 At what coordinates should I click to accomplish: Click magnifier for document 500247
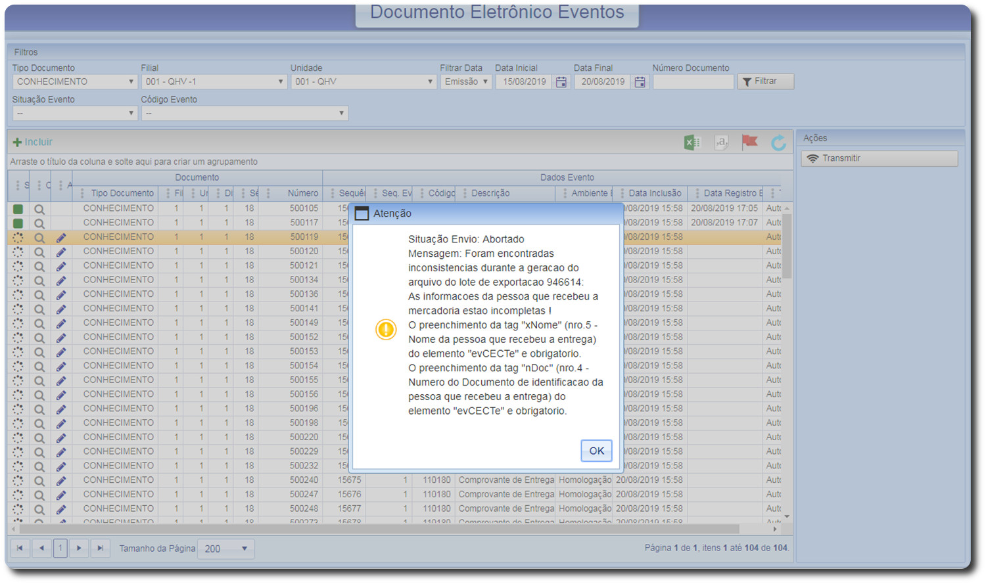[x=39, y=495]
